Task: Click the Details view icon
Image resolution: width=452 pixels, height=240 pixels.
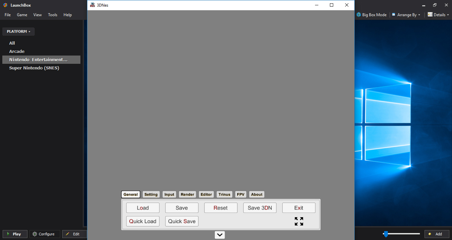Action: tap(430, 15)
